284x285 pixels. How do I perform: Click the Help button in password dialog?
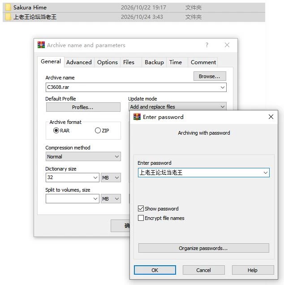pyautogui.click(x=253, y=270)
